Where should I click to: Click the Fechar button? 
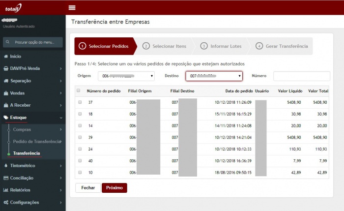click(x=88, y=188)
